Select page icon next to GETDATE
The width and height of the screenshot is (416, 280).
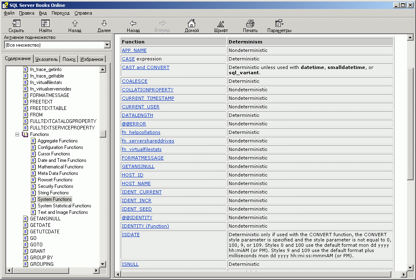pyautogui.click(x=26, y=225)
